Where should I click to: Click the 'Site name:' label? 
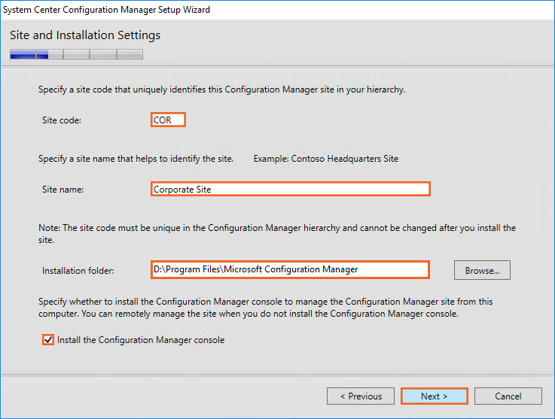(63, 190)
